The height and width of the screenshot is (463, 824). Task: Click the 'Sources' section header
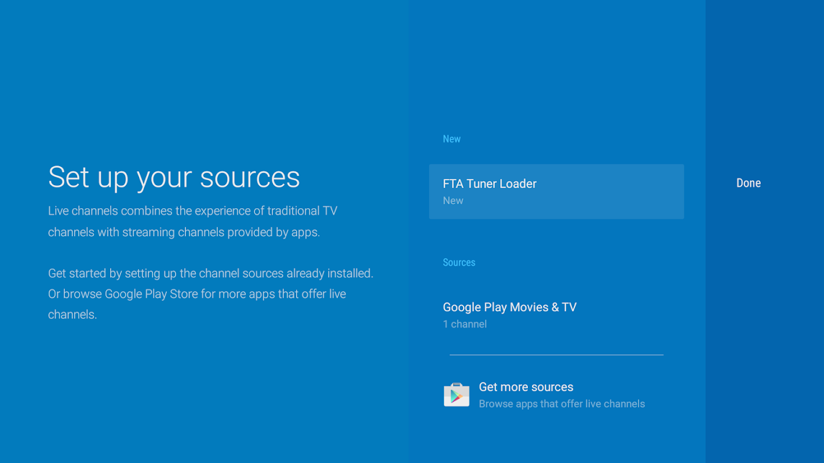[459, 262]
